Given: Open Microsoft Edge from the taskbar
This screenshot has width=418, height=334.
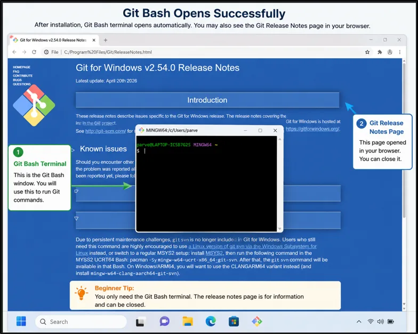Looking at the screenshot, I should pyautogui.click(x=211, y=321).
